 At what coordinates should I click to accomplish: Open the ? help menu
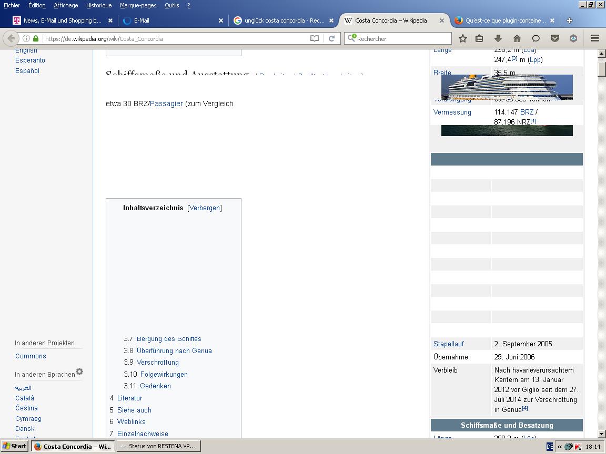tap(189, 5)
